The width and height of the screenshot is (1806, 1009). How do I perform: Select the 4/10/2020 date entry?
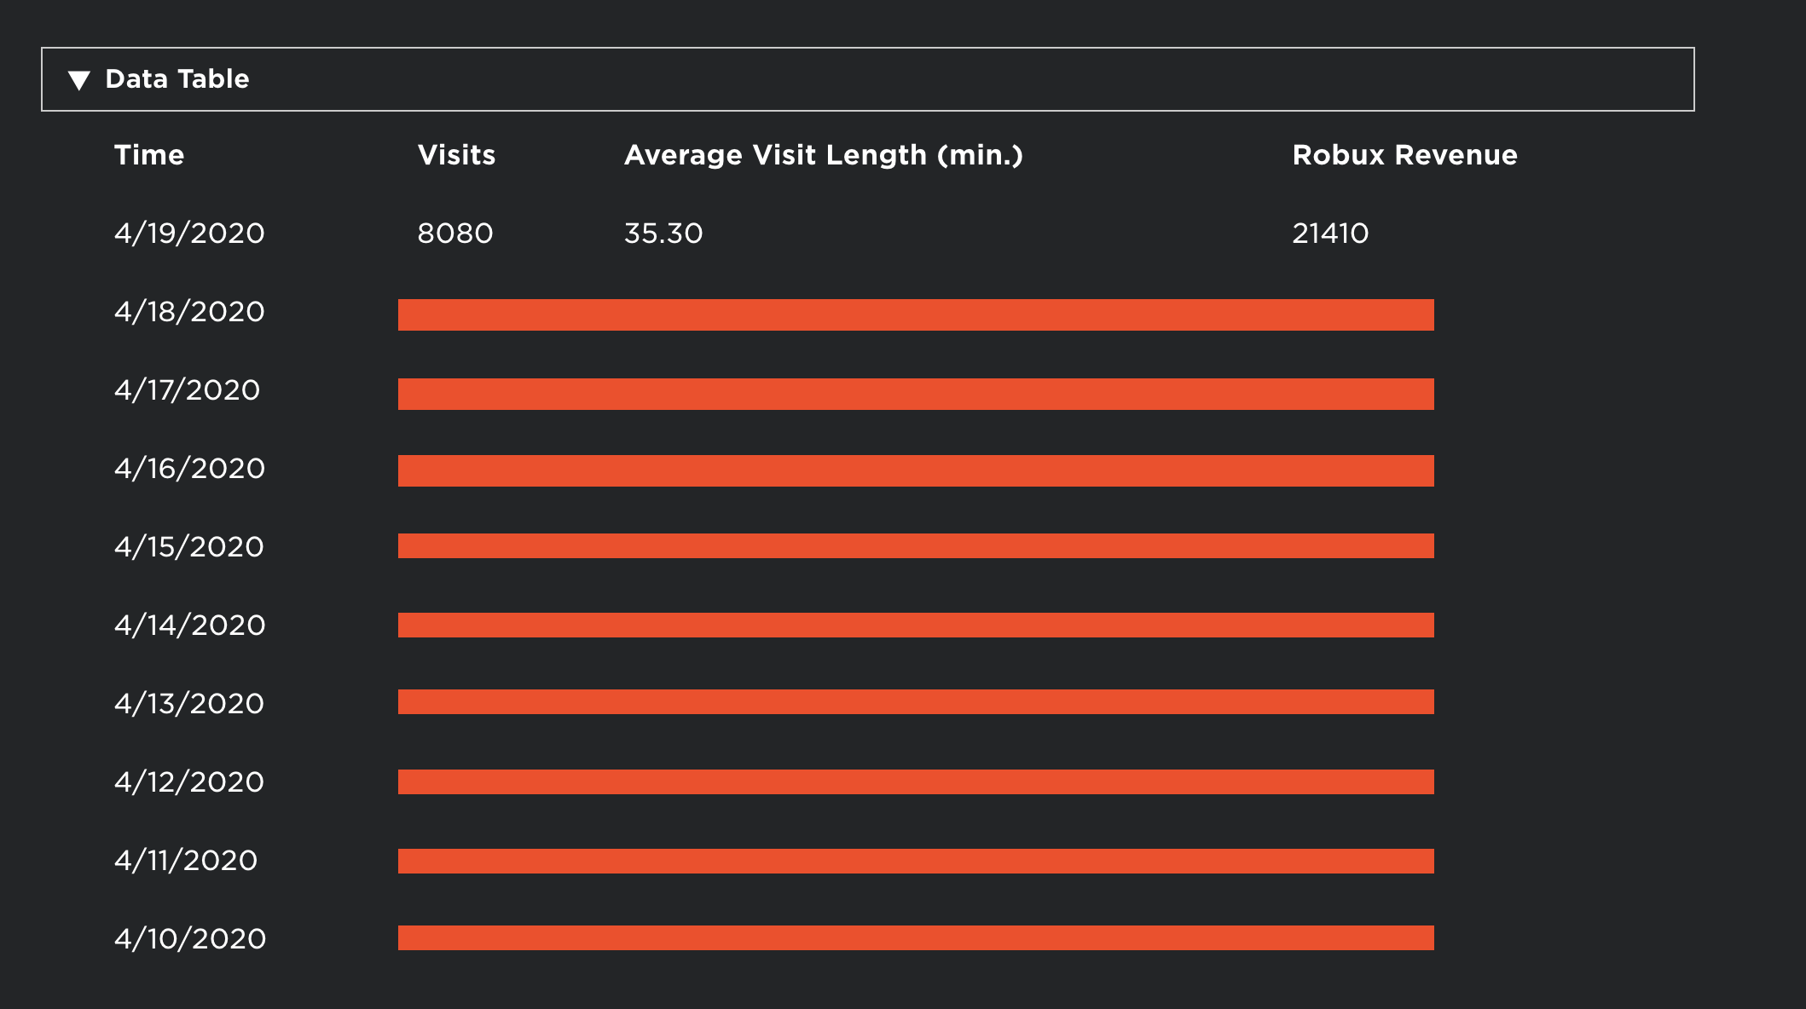[x=190, y=939]
